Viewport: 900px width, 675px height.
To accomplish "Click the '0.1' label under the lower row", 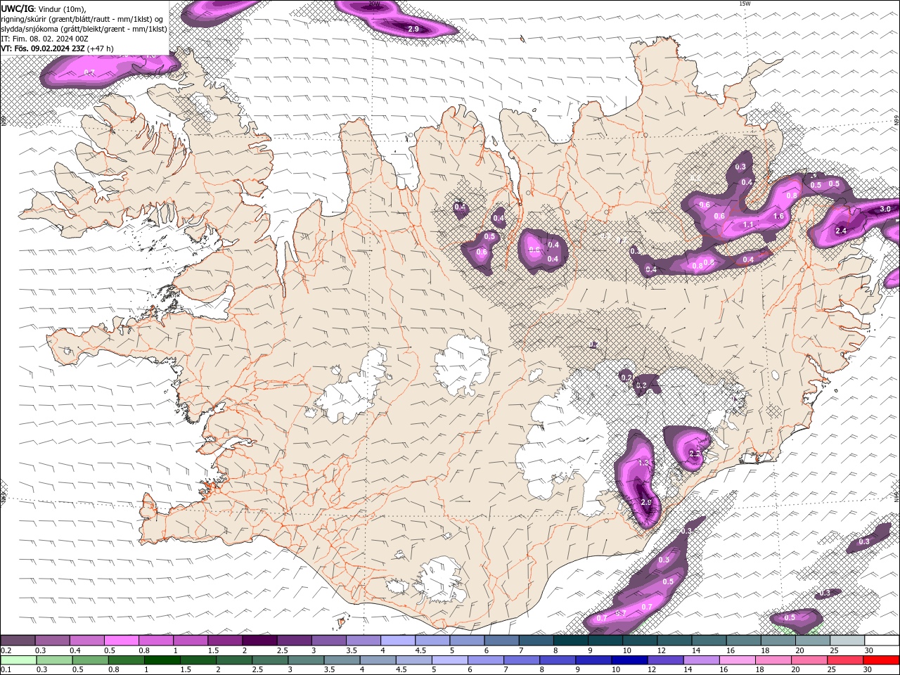I will click(6, 670).
